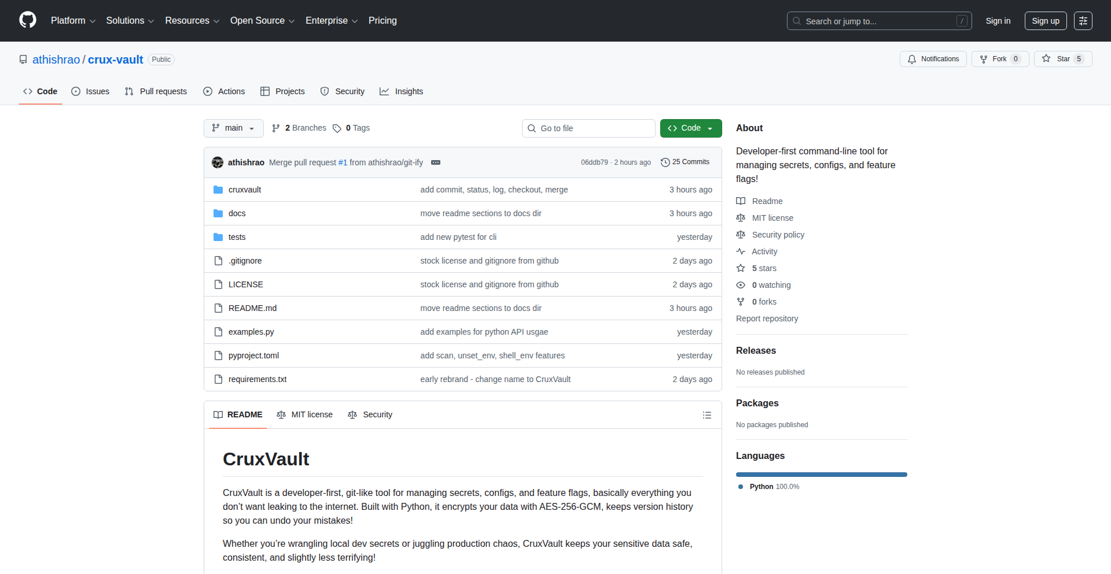This screenshot has height=574, width=1111.
Task: Open the green Code dropdown button
Action: pos(691,128)
